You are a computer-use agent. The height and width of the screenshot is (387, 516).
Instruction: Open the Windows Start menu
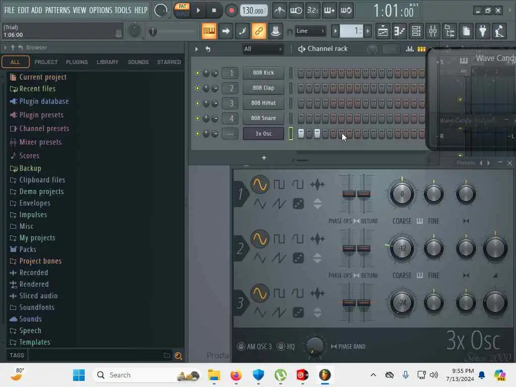79,375
